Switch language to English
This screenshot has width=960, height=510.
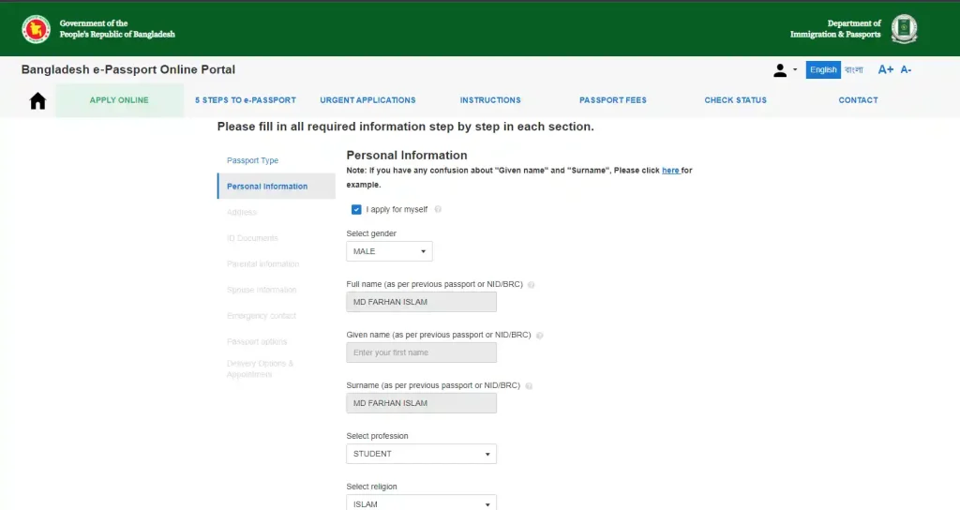tap(823, 70)
